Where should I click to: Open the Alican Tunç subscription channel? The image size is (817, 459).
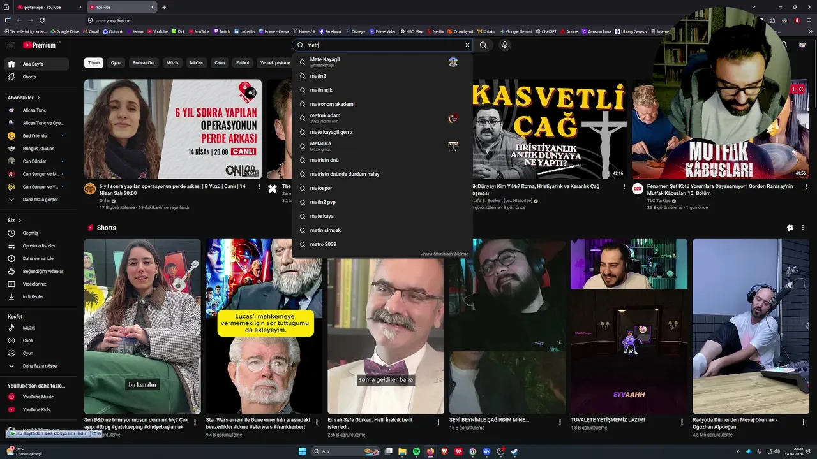coord(38,110)
